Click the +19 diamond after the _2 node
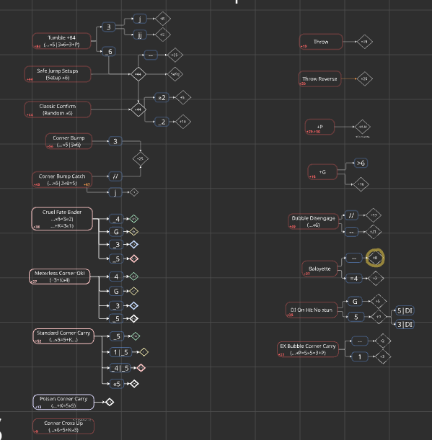Image resolution: width=432 pixels, height=440 pixels. tap(183, 122)
